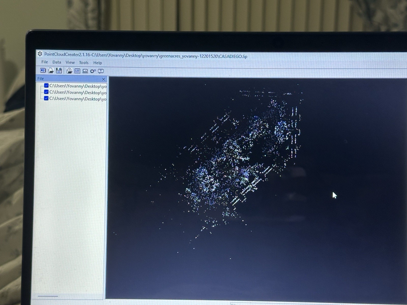Uncheck the first file path checkbox

click(x=46, y=85)
